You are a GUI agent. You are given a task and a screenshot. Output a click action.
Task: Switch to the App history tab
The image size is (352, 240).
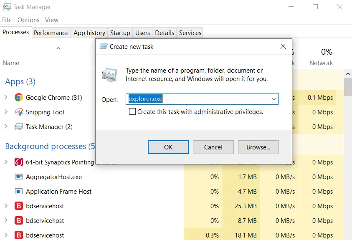point(89,33)
